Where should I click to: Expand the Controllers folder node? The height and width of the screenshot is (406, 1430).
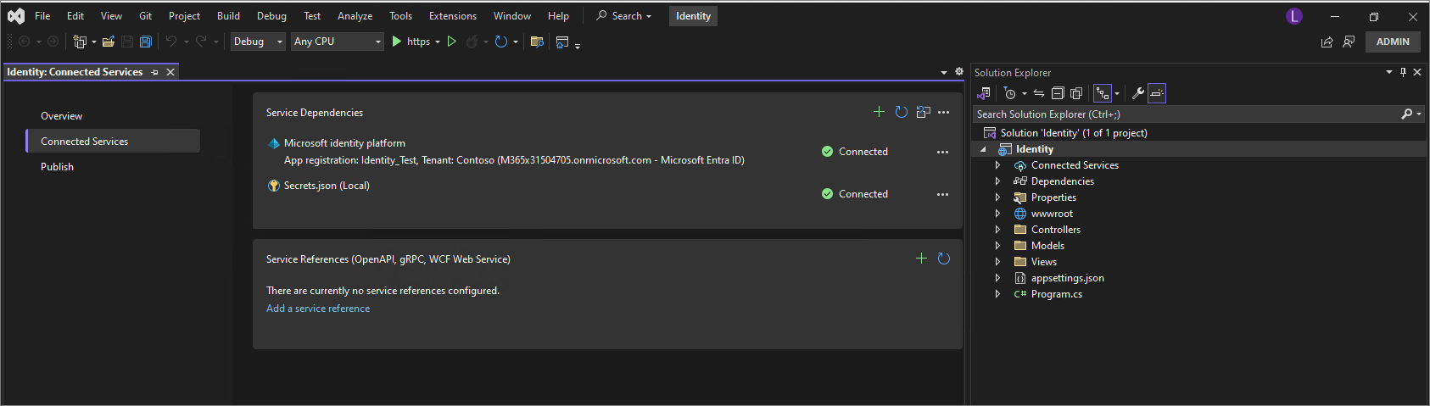(x=997, y=230)
